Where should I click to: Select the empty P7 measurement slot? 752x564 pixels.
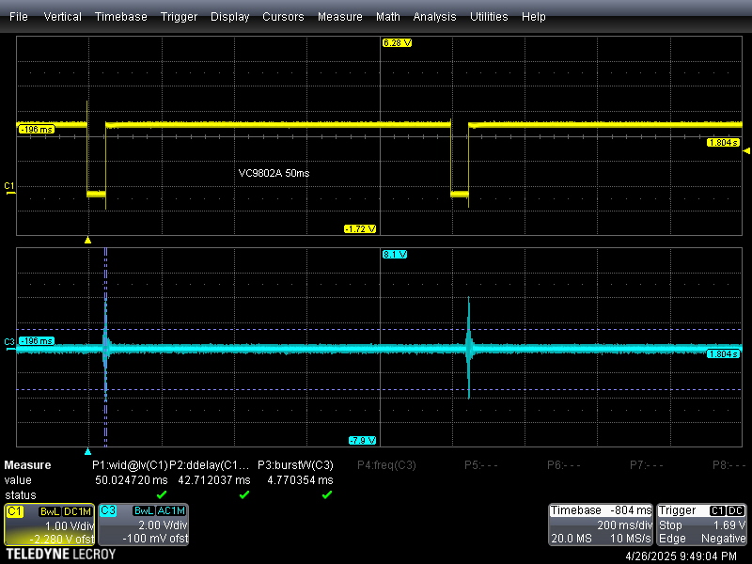pyautogui.click(x=647, y=465)
